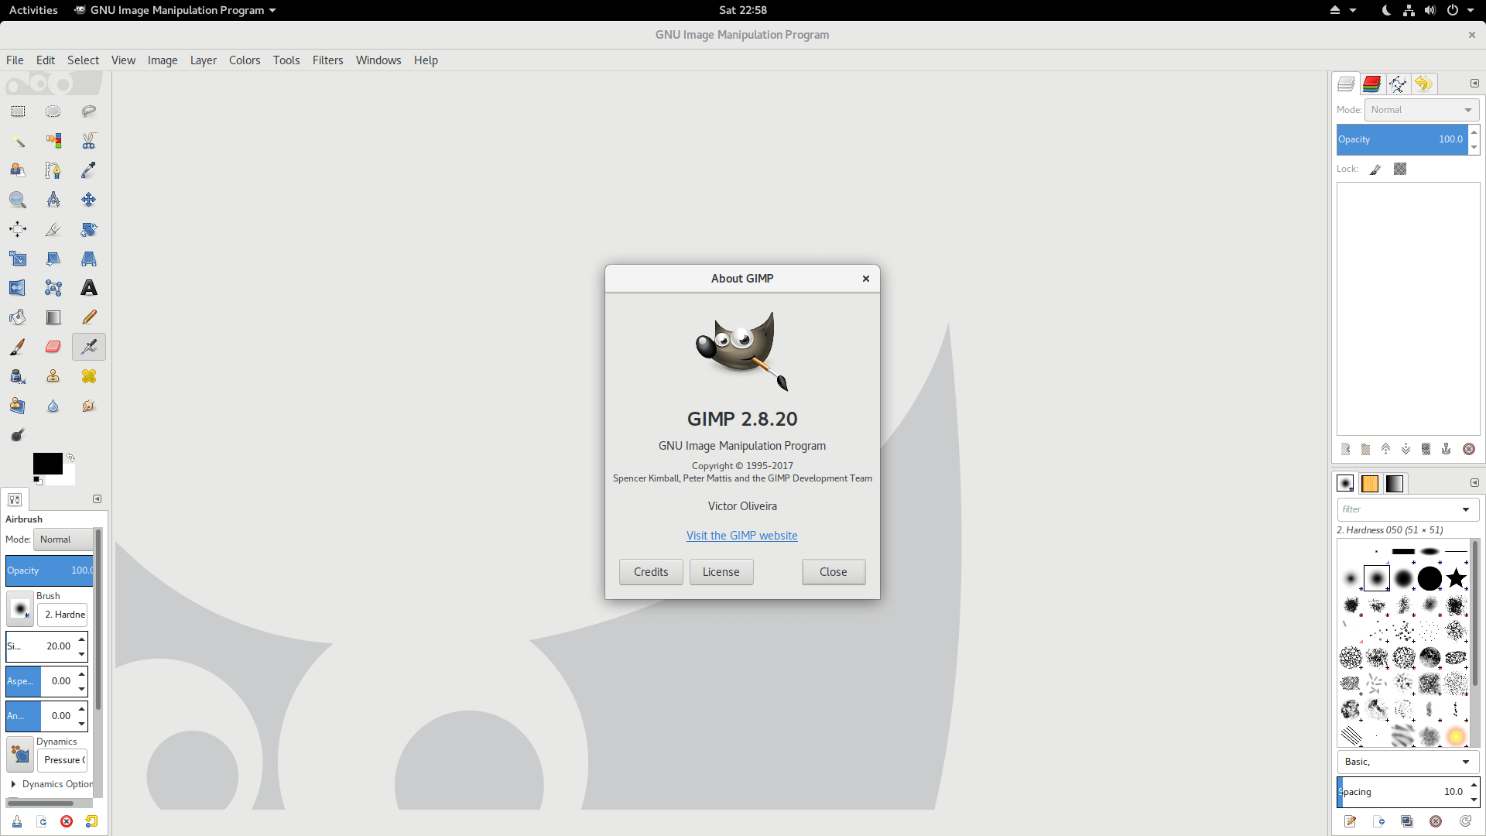Select the Scissors Select tool
1486x836 pixels.
coord(89,141)
